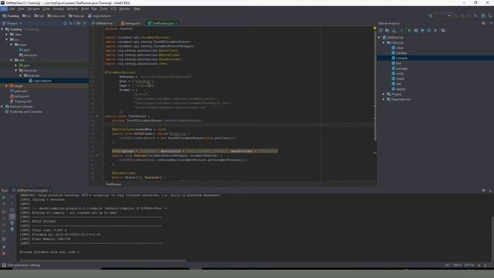Click Close red X in Run panel sidebar

coord(4,253)
